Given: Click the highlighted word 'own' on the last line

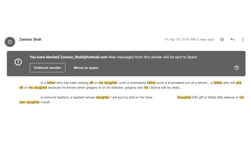Looking at the screenshot, I should tap(22, 102).
